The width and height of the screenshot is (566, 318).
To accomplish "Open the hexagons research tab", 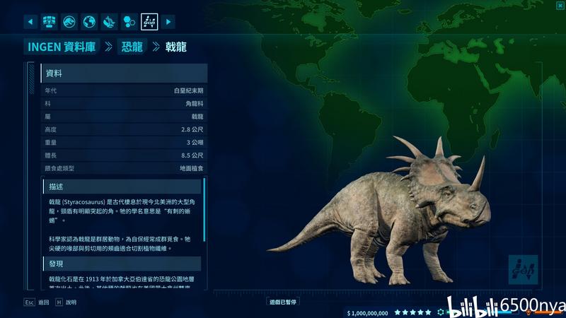I will [129, 22].
